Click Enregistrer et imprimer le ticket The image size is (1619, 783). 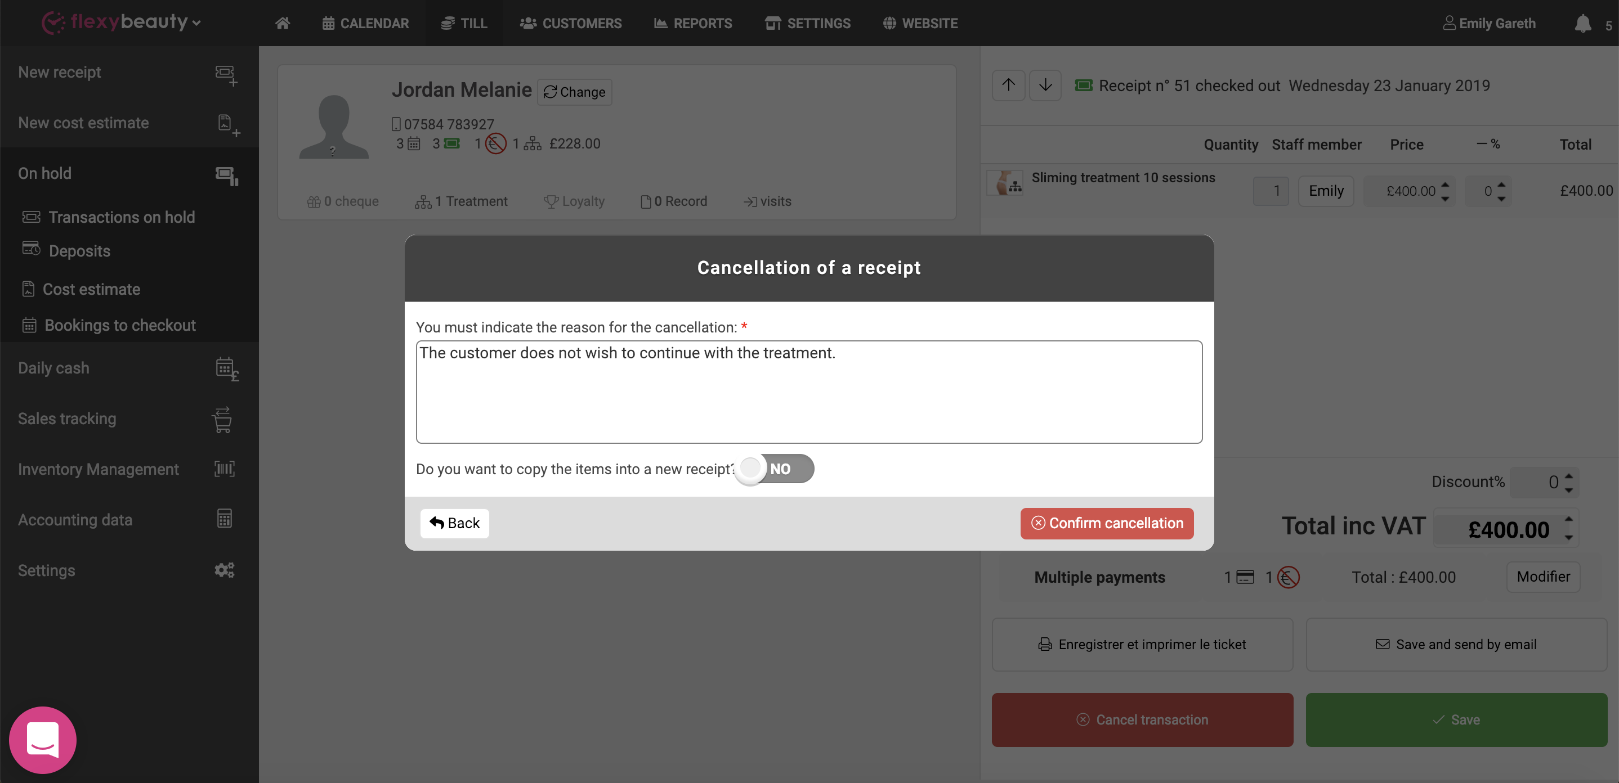1142,644
